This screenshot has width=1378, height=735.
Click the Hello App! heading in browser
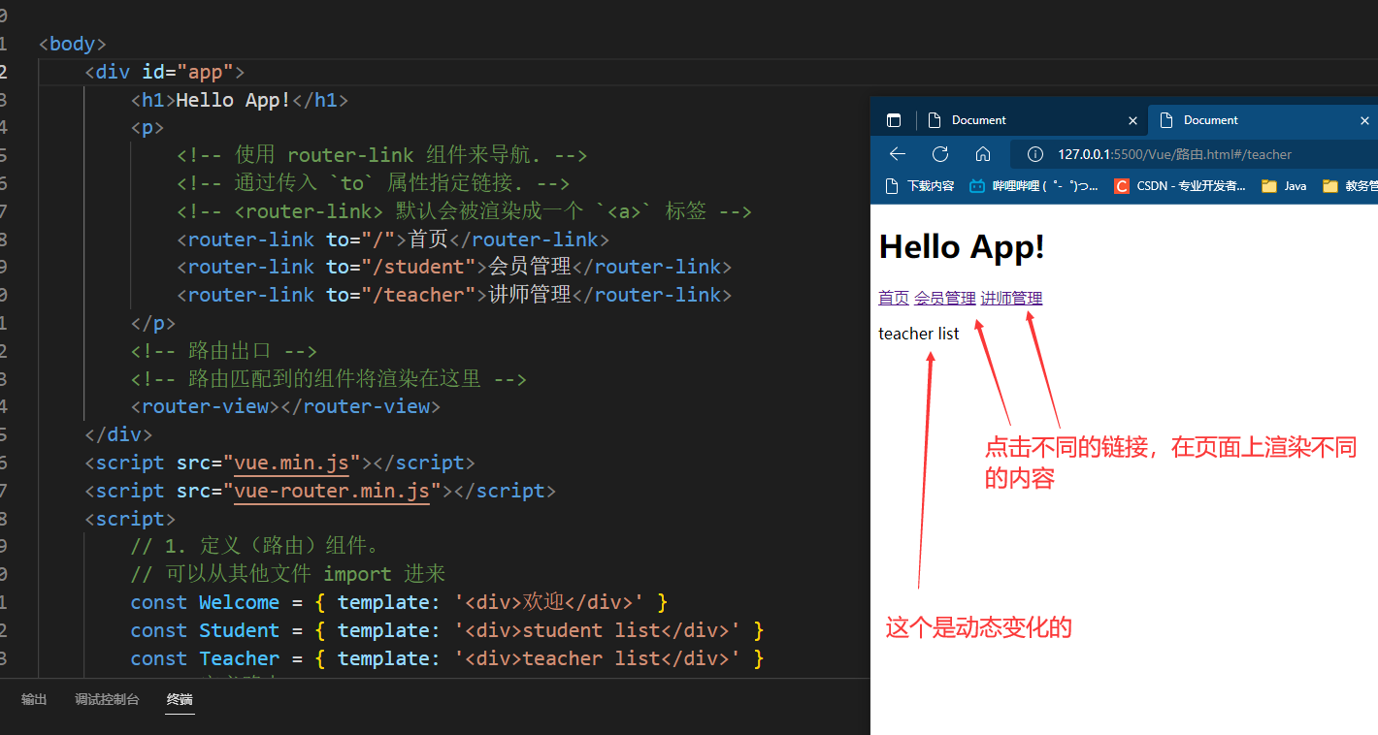[962, 247]
